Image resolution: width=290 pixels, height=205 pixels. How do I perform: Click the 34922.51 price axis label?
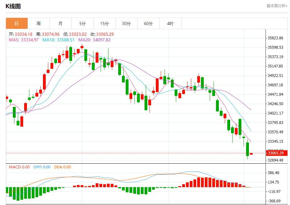pos(276,76)
